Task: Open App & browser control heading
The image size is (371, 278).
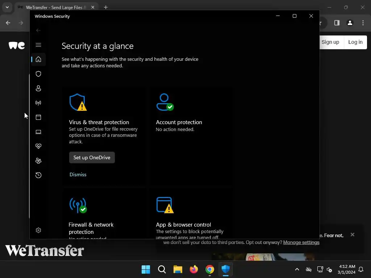Action: [x=183, y=224]
